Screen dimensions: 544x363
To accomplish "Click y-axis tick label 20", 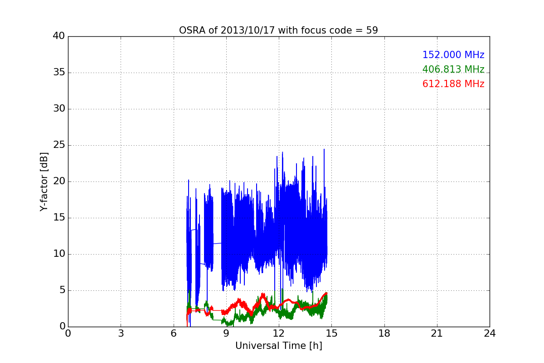I will click(x=58, y=181).
